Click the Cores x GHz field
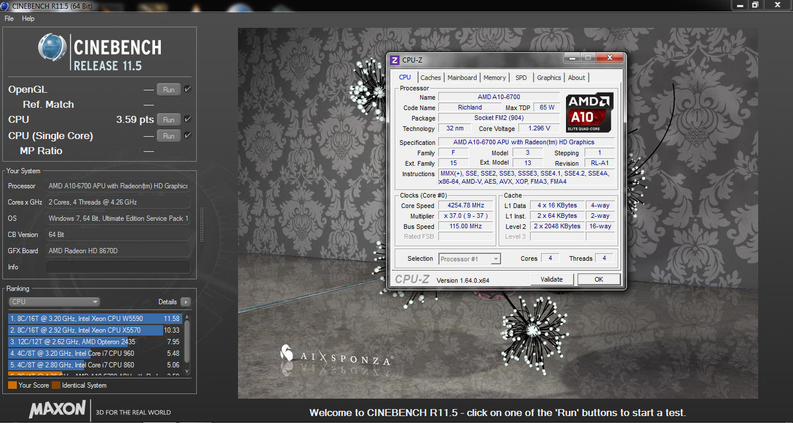Viewport: 793px width, 423px height. tap(118, 202)
